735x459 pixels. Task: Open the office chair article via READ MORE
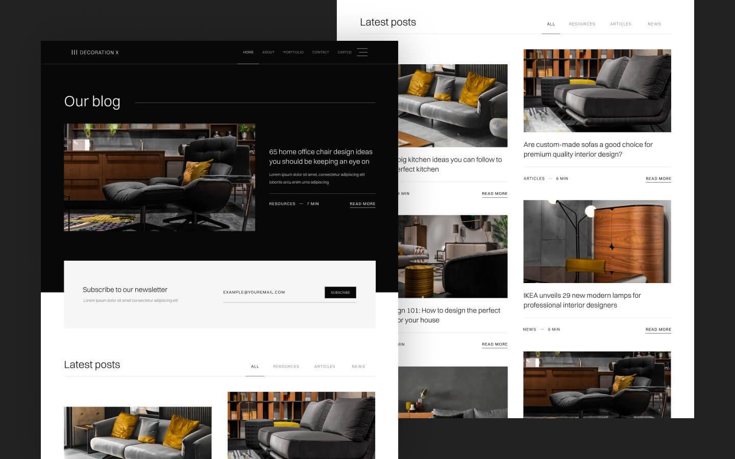tap(362, 203)
